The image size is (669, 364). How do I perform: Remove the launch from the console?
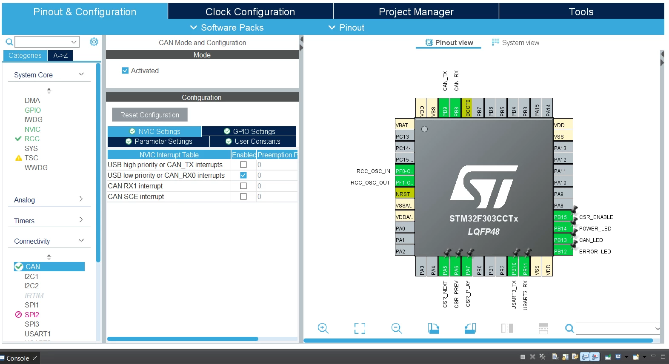532,357
